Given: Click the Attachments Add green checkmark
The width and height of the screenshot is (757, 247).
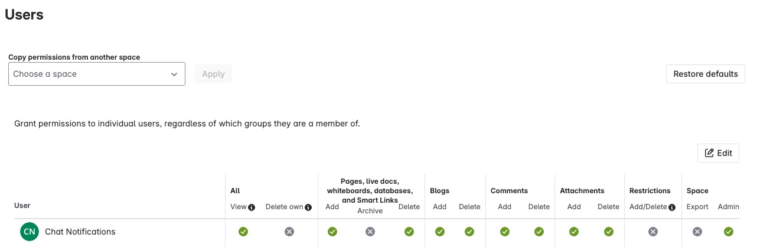Looking at the screenshot, I should point(574,232).
